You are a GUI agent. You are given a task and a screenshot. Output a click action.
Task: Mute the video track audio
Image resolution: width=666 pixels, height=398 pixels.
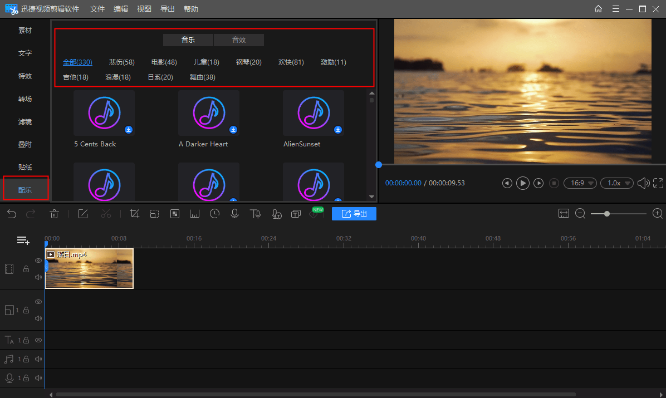click(x=38, y=277)
